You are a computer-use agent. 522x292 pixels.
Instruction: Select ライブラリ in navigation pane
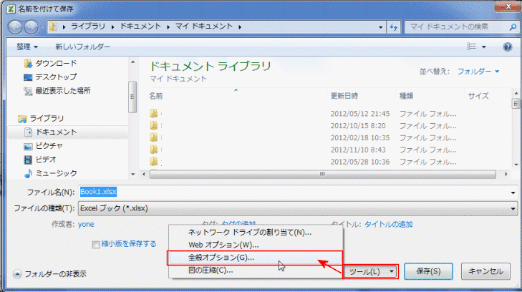pyautogui.click(x=41, y=118)
